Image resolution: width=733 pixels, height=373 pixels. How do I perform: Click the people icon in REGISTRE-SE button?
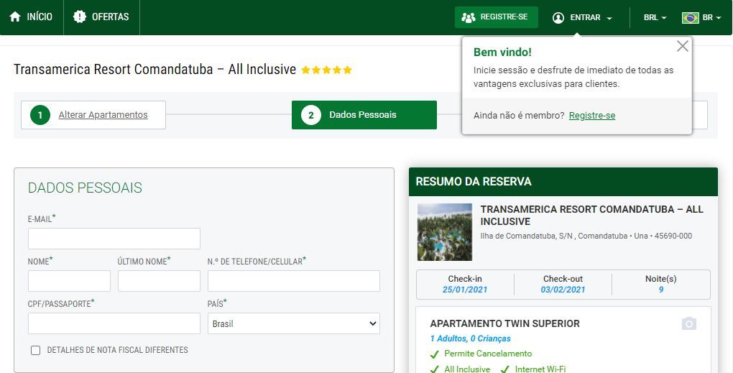click(468, 17)
